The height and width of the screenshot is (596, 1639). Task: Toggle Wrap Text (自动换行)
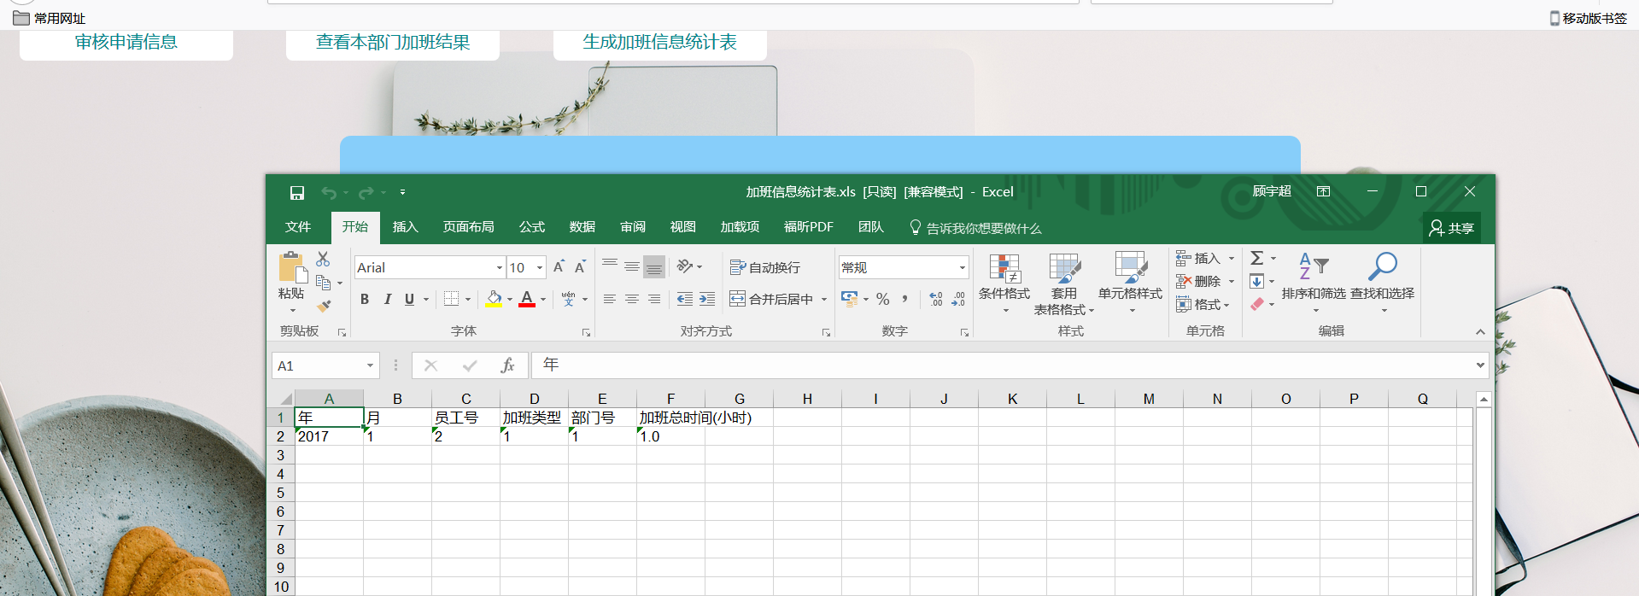pyautogui.click(x=765, y=267)
